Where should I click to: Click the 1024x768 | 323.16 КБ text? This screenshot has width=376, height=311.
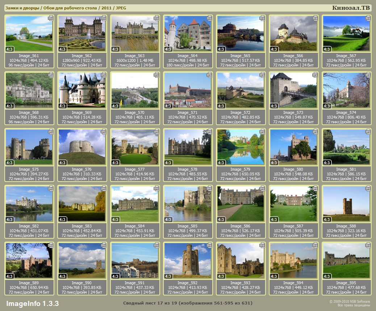point(346,231)
